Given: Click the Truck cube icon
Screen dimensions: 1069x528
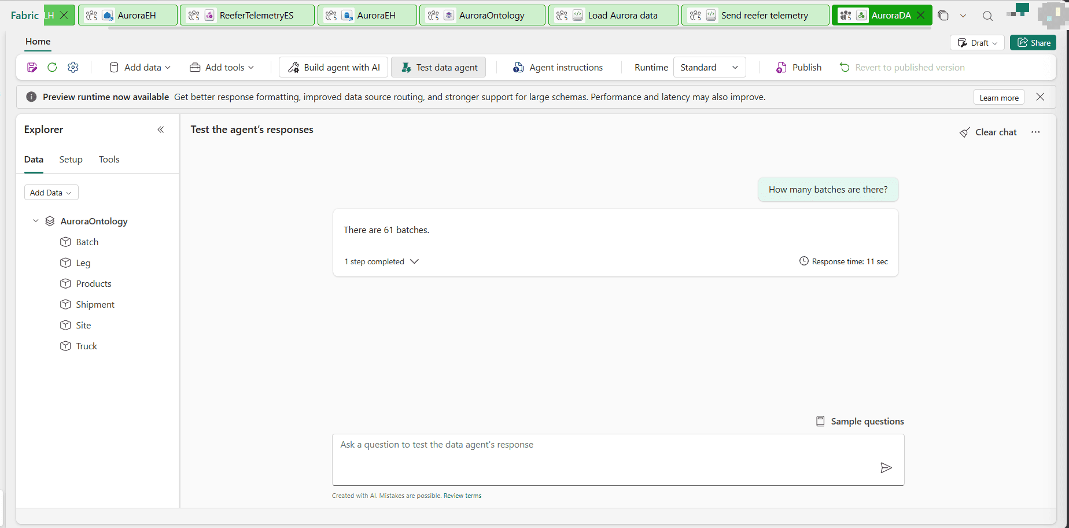Looking at the screenshot, I should (65, 346).
